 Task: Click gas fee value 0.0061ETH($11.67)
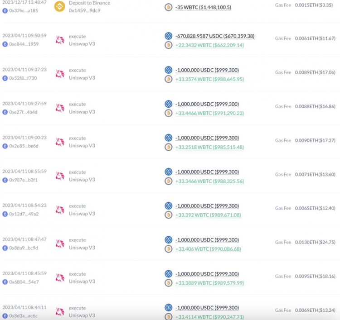(x=315, y=38)
